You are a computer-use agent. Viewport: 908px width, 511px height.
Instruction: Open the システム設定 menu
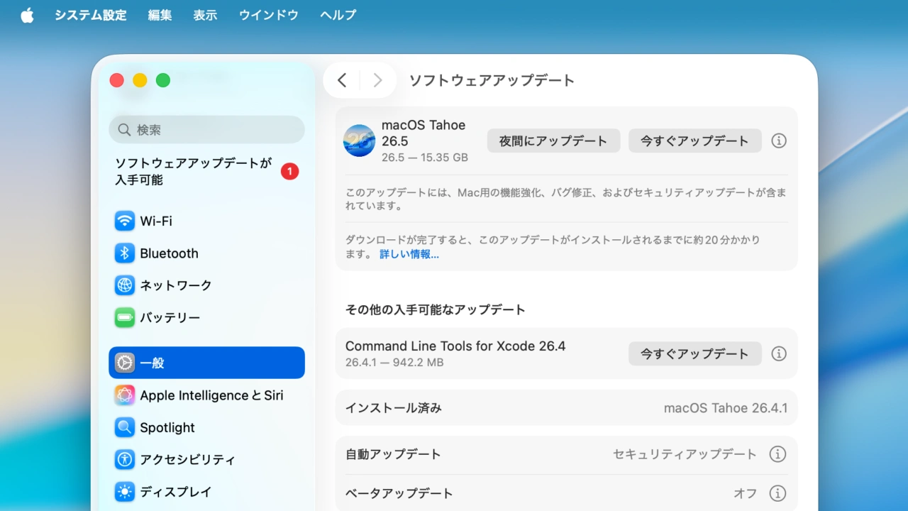tap(90, 15)
